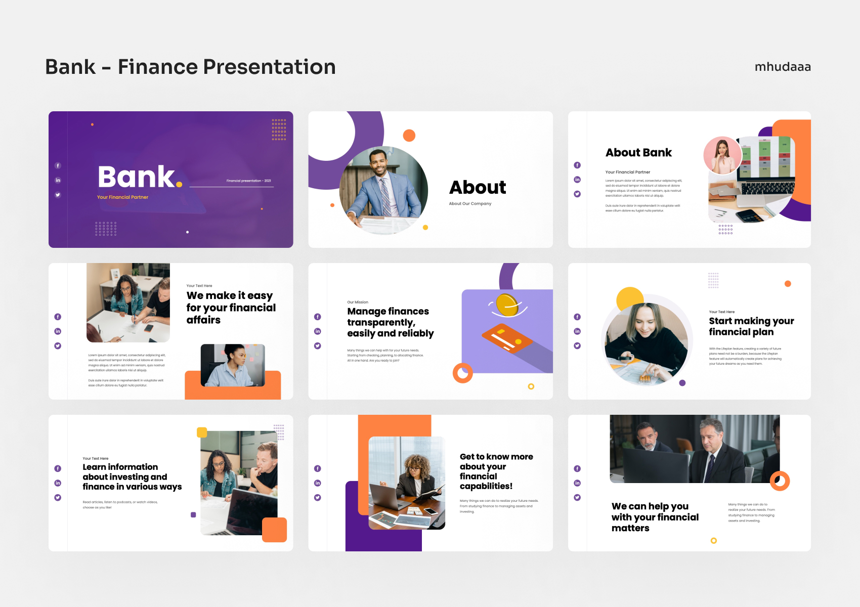
Task: Select the Twitter icon on the About Bank slide
Action: click(x=577, y=194)
